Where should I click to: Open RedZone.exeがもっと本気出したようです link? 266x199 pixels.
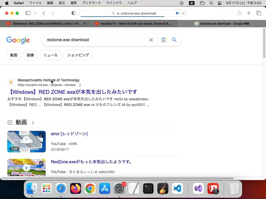point(92,162)
